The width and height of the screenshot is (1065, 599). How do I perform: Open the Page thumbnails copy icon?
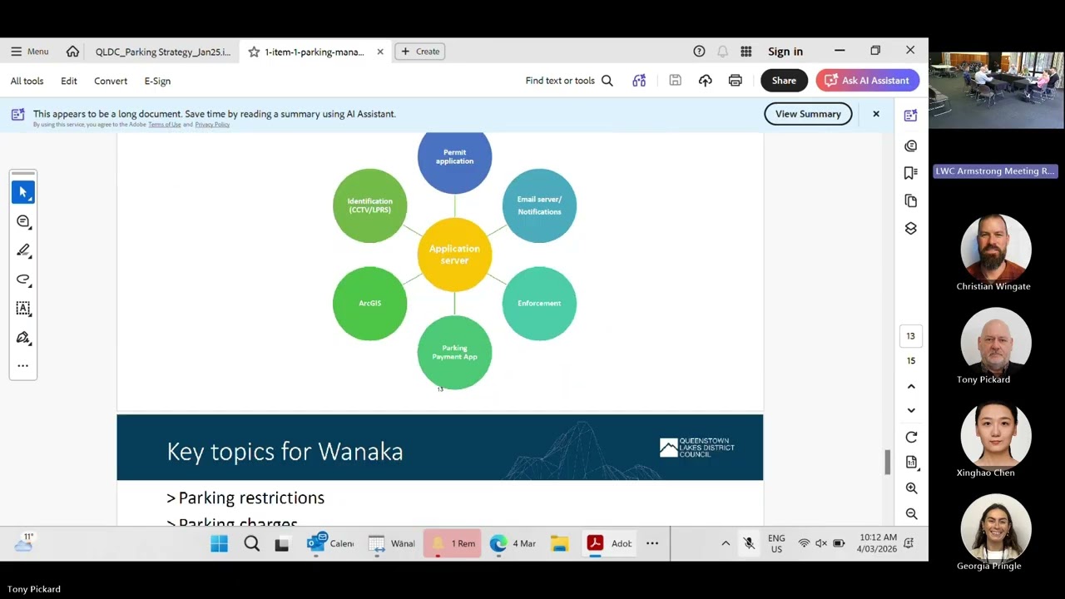[911, 200]
